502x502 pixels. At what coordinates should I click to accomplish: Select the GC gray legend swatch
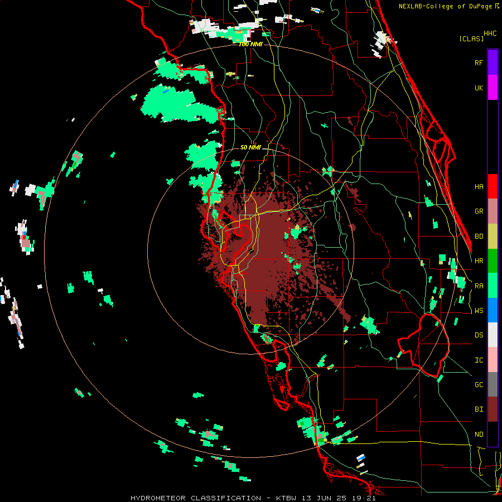[x=493, y=384]
